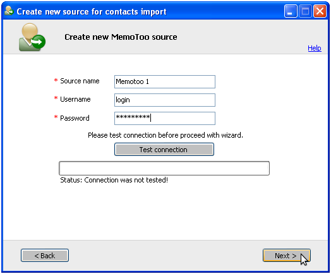Click the connection status message text
The height and width of the screenshot is (274, 331).
[x=114, y=180]
